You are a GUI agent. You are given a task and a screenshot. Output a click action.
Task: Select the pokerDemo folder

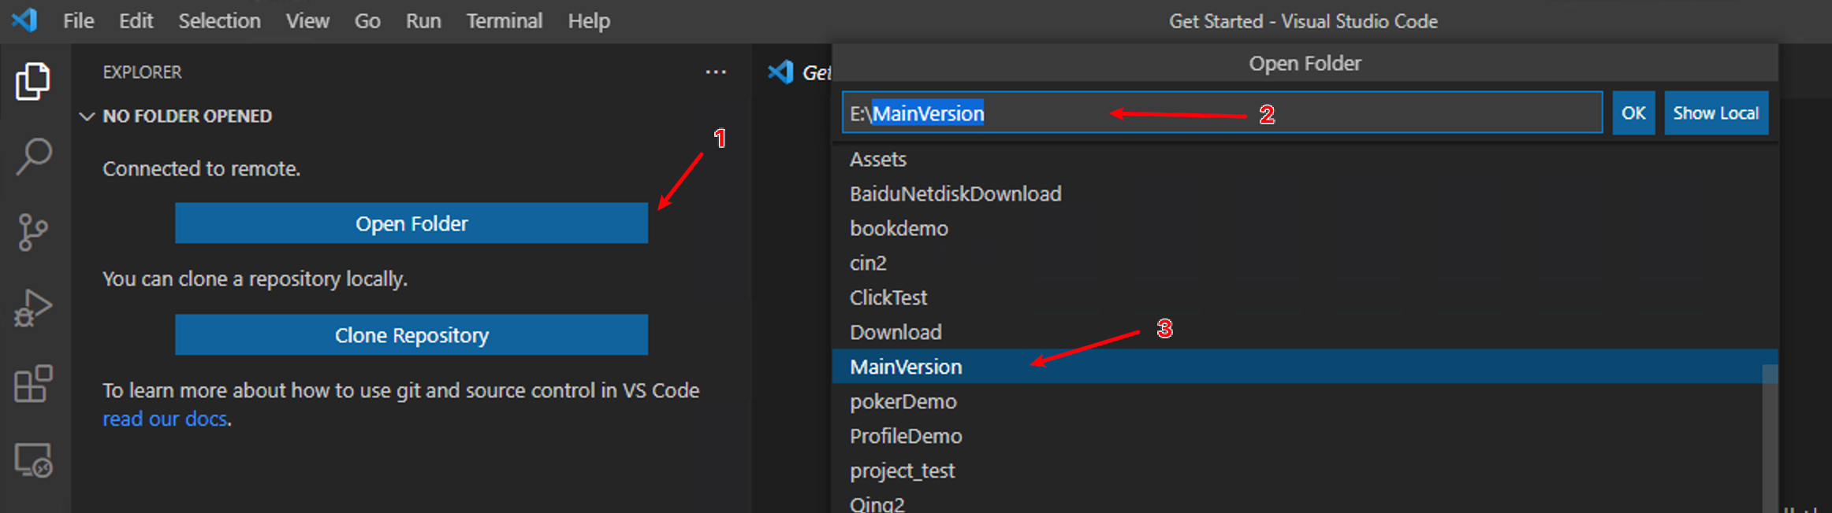click(1305, 401)
